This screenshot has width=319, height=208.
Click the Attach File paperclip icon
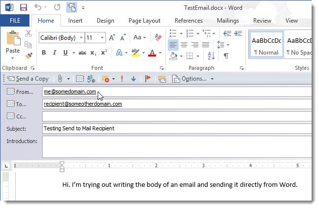point(60,79)
